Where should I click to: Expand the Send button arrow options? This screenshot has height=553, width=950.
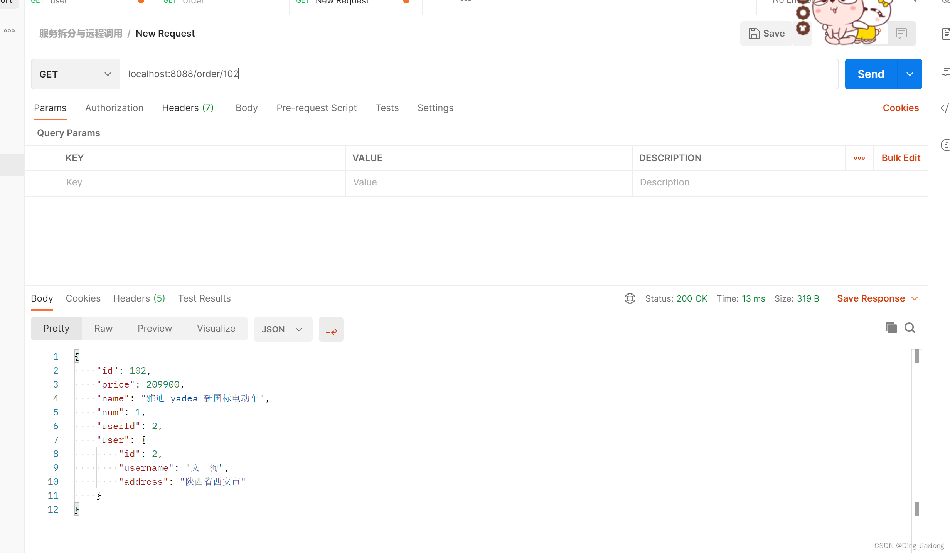(910, 74)
